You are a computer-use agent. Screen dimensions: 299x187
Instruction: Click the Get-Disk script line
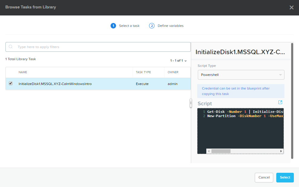pos(245,112)
